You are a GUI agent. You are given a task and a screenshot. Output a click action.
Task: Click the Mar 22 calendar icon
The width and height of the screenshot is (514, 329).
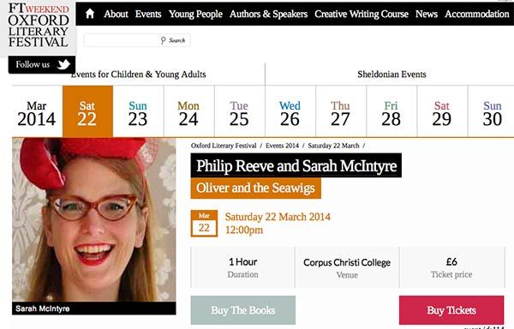[204, 224]
